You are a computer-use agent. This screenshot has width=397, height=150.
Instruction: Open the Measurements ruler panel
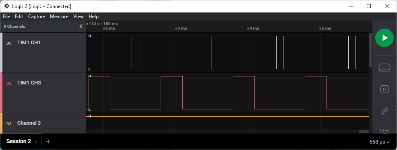coord(385,111)
